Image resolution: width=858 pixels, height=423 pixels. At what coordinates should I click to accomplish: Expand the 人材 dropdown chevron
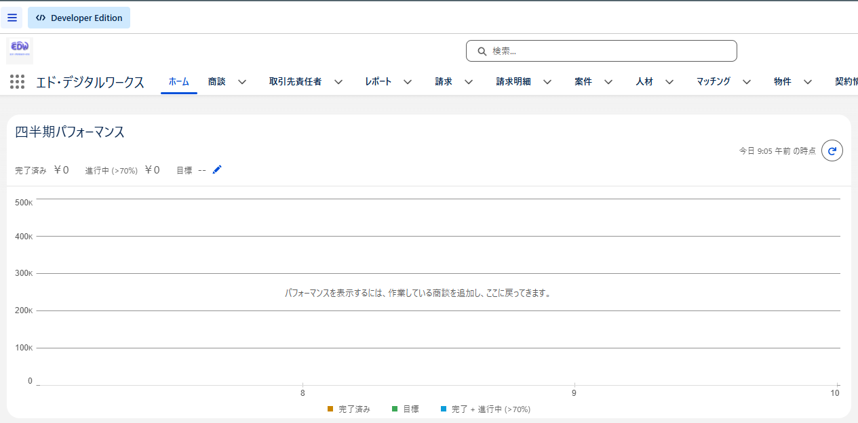pos(669,82)
